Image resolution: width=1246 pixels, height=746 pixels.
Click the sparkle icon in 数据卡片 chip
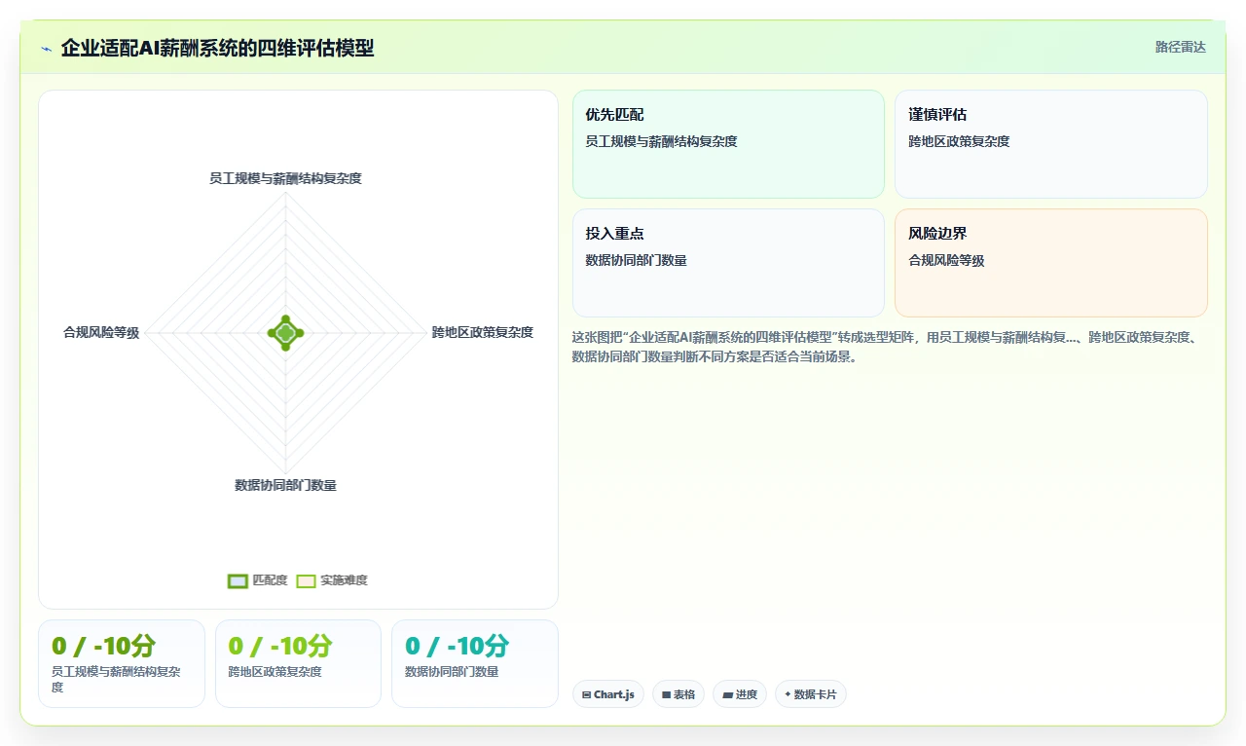788,694
